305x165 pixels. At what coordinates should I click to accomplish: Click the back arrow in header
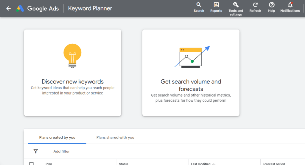[8, 8]
